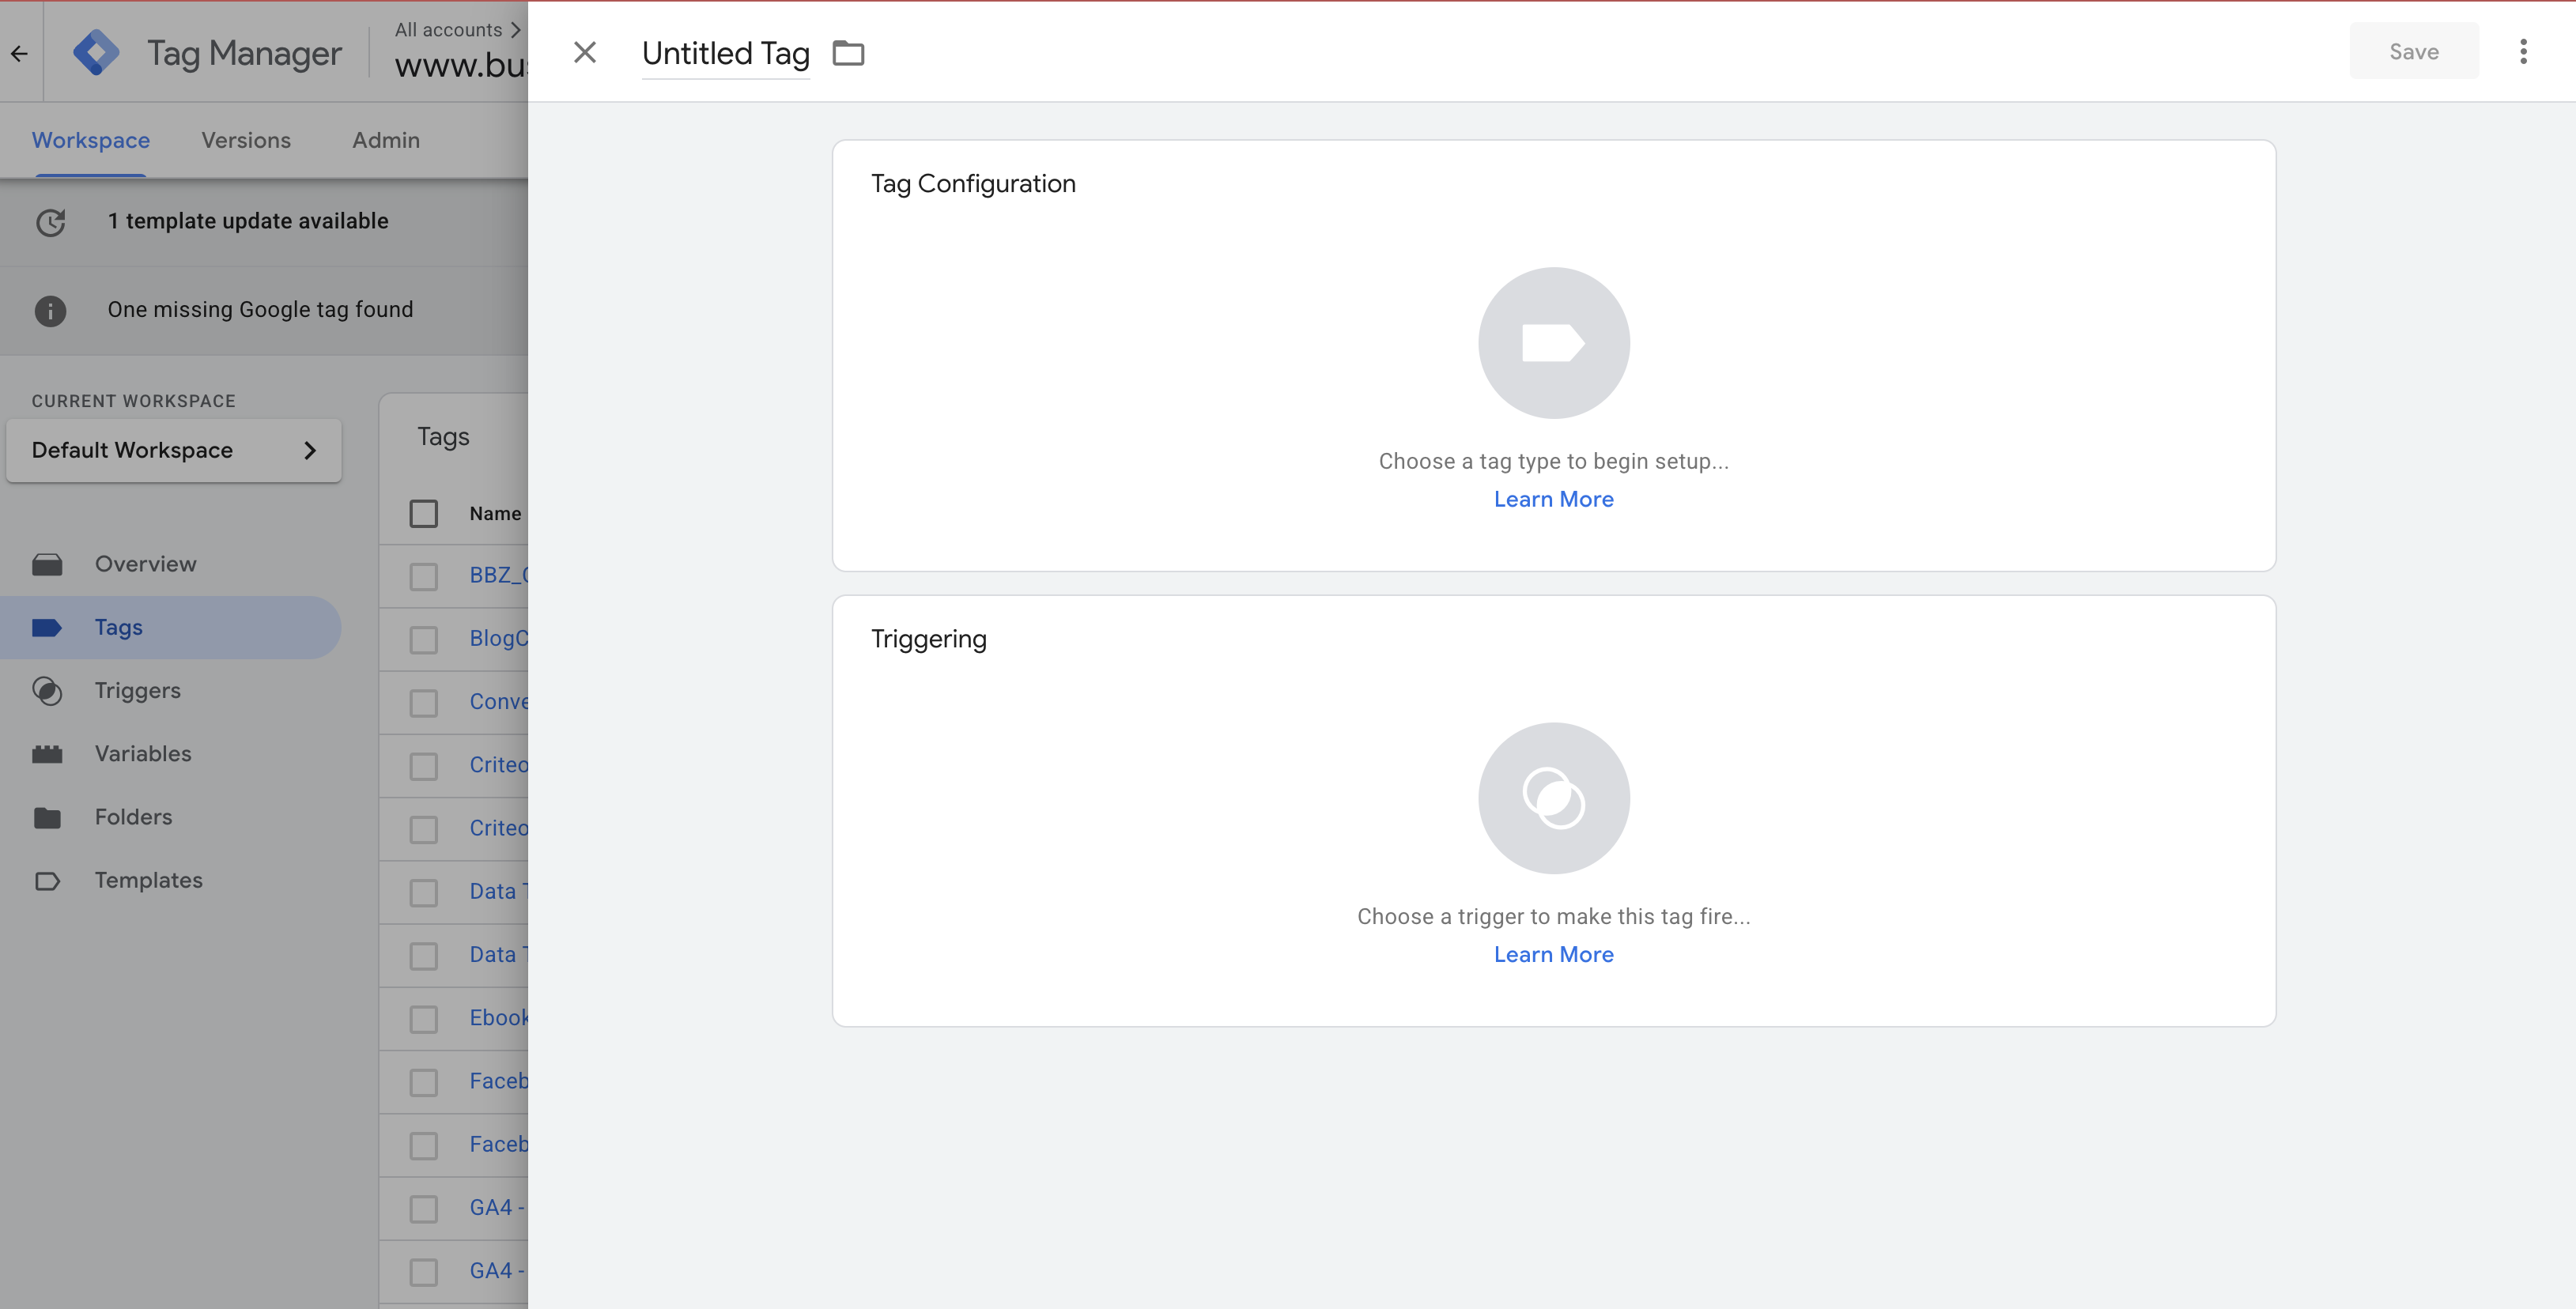Click the Save button
The width and height of the screenshot is (2576, 1309).
2413,52
